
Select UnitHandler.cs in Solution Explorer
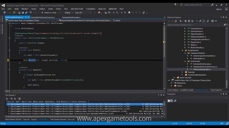pyautogui.click(x=199, y=58)
